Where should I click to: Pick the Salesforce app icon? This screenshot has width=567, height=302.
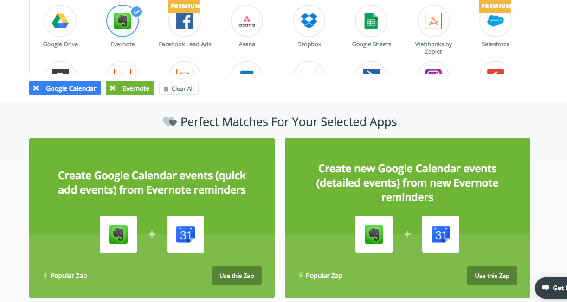point(496,21)
